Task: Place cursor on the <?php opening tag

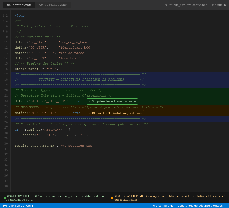Action: 20,15
